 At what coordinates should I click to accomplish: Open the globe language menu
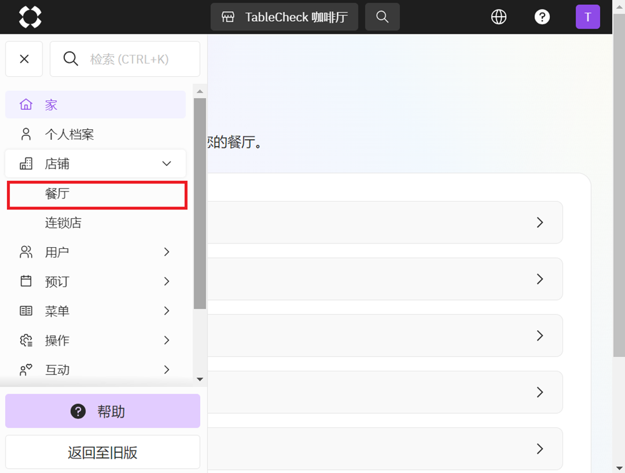[x=499, y=17]
